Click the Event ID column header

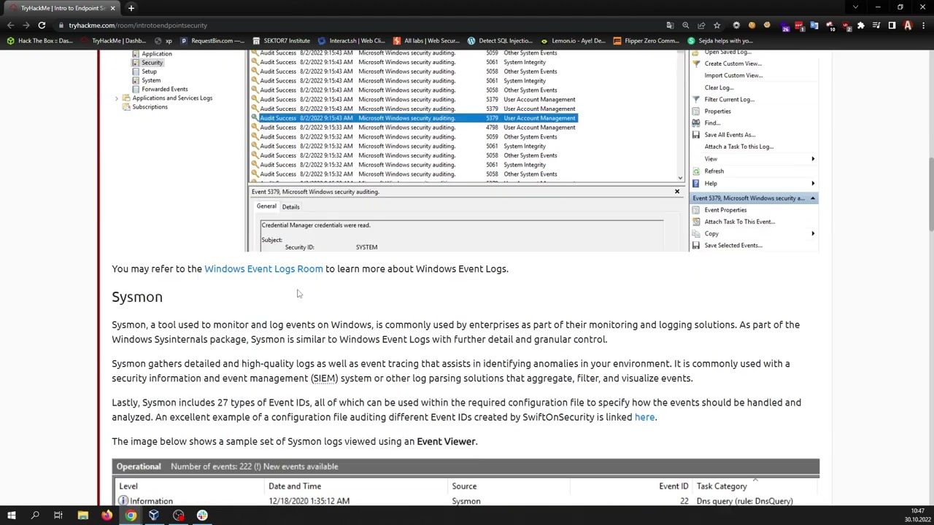674,486
